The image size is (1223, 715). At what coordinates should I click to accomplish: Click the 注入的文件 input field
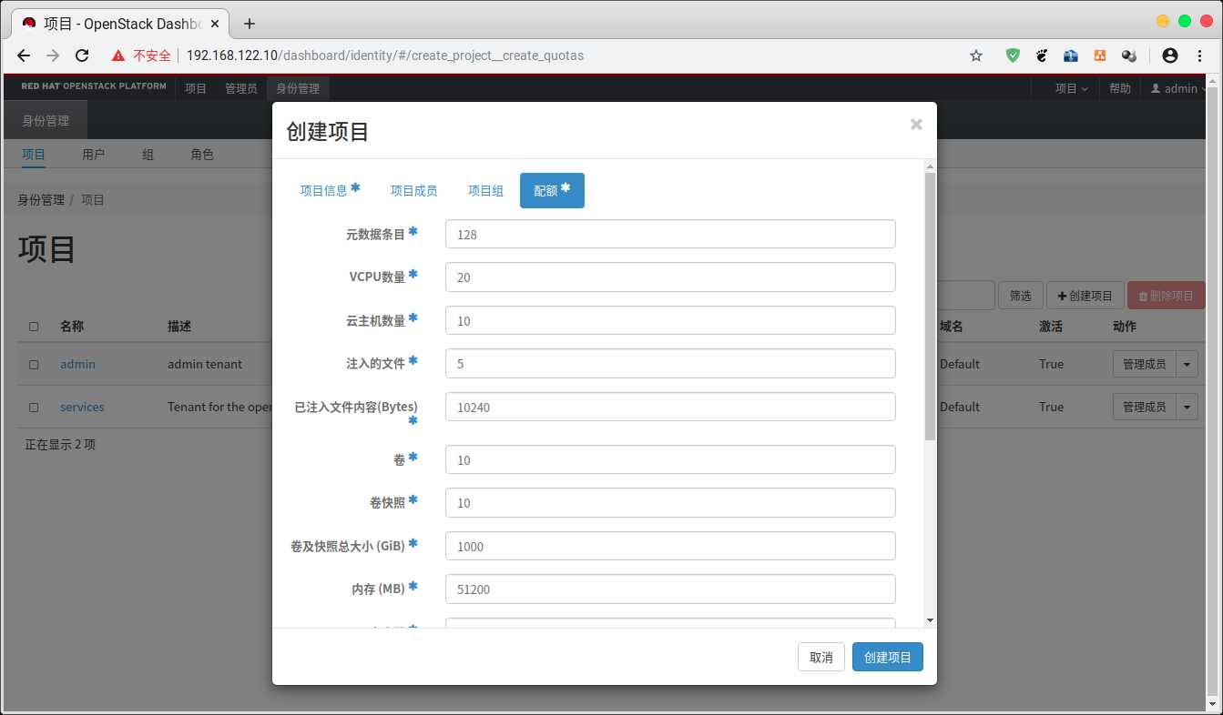[670, 364]
